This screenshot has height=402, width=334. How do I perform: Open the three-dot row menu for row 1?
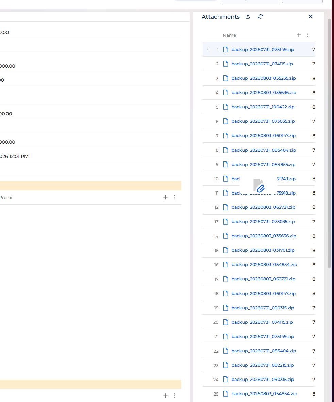tap(207, 49)
